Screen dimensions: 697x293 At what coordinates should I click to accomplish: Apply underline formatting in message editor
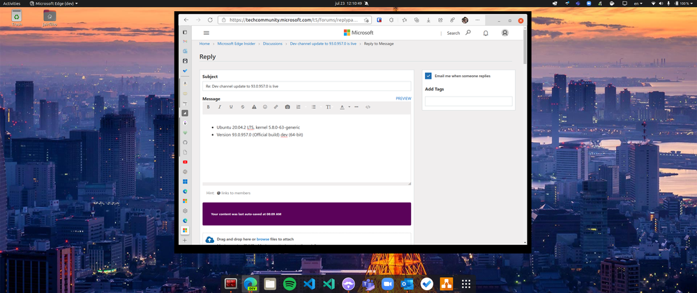231,106
